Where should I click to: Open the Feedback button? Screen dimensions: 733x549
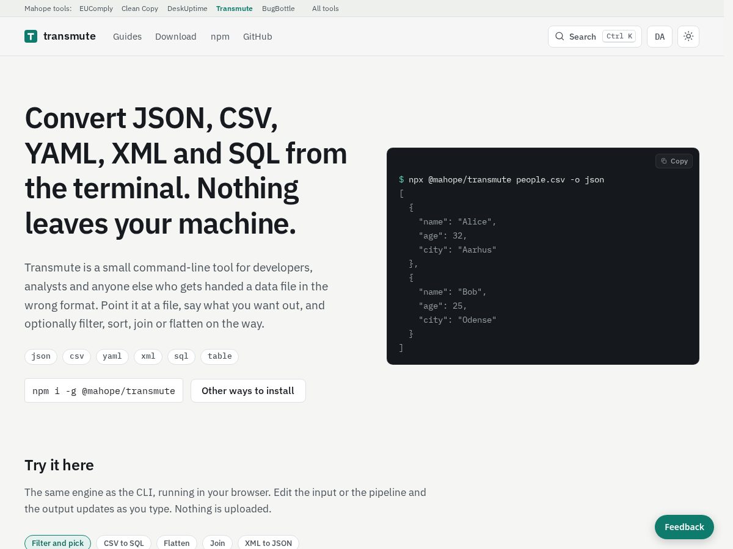pyautogui.click(x=684, y=527)
